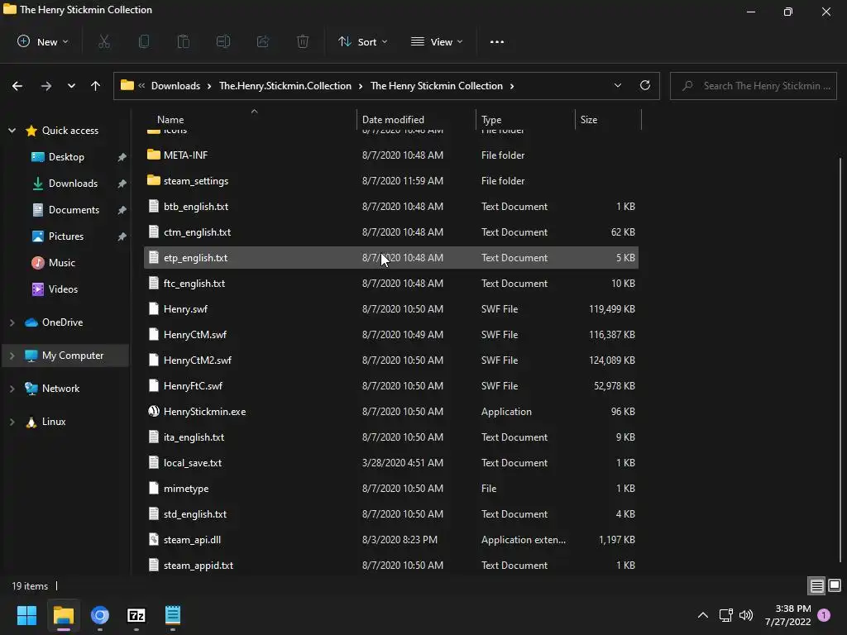Click the Rename icon in toolbar
The width and height of the screenshot is (847, 635).
[x=223, y=41]
